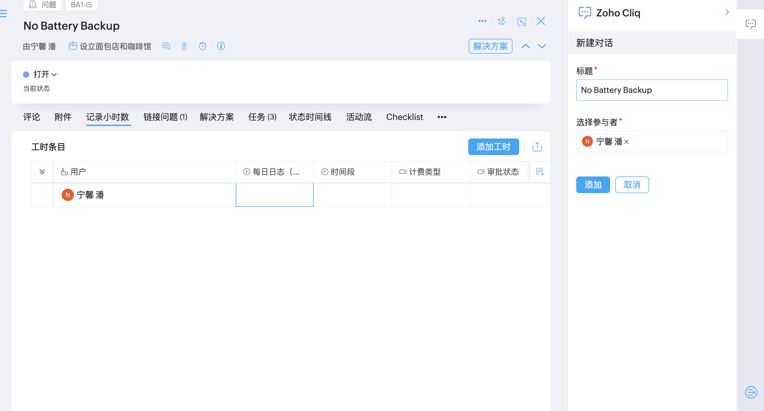Image resolution: width=764 pixels, height=411 pixels.
Task: Open the issue info icon
Action: coord(221,46)
